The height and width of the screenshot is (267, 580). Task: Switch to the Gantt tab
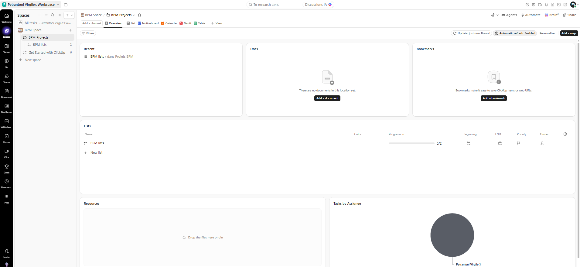(x=185, y=23)
